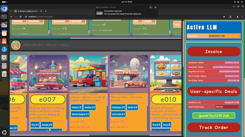Expand the Screenshot notification chevron
The height and width of the screenshot is (137, 245).
pyautogui.click(x=151, y=7)
